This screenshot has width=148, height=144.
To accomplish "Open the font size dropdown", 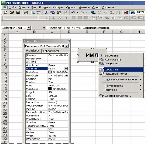I will click(46, 18).
